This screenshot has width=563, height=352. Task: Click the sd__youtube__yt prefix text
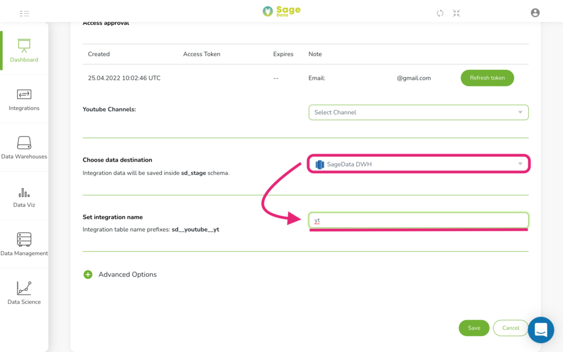click(x=195, y=230)
